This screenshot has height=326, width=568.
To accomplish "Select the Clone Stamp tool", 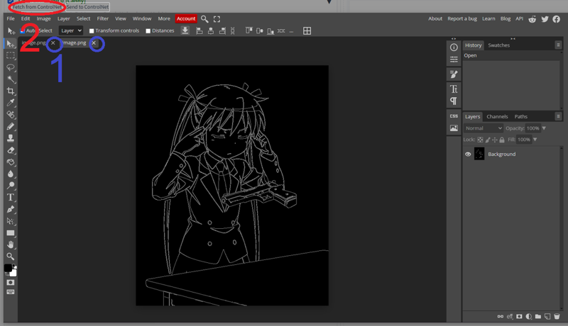I will coord(11,138).
